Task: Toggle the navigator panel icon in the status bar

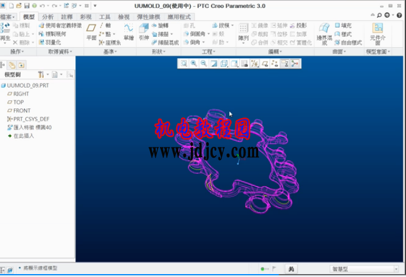Action: point(2,270)
